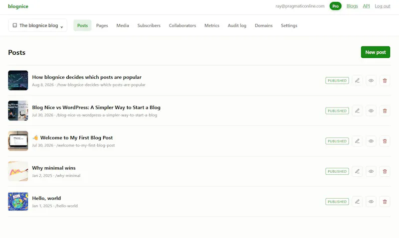
Task: Delete the 'Why minimal wins' post
Action: pos(385,171)
